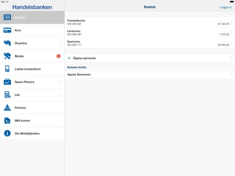Click account number 403 055 601
The image size is (235, 176).
[74, 24]
